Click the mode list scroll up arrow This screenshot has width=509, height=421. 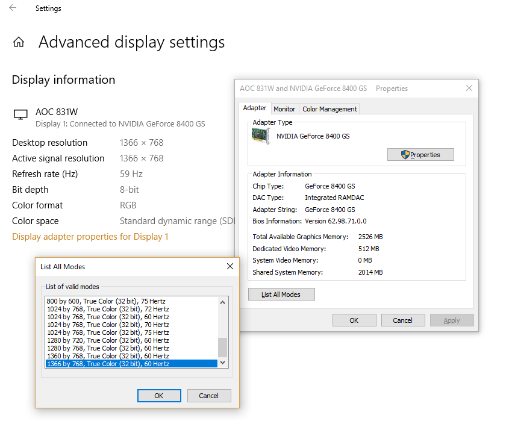coord(222,302)
